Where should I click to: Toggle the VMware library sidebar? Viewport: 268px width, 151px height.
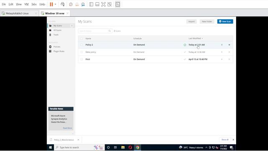tap(91, 5)
